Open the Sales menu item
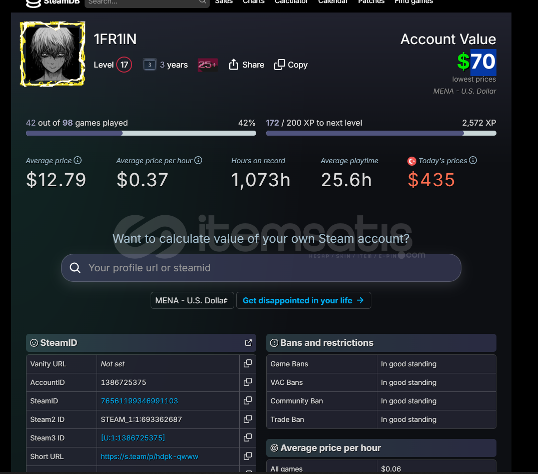Screen dimensions: 538x474 coord(224,2)
